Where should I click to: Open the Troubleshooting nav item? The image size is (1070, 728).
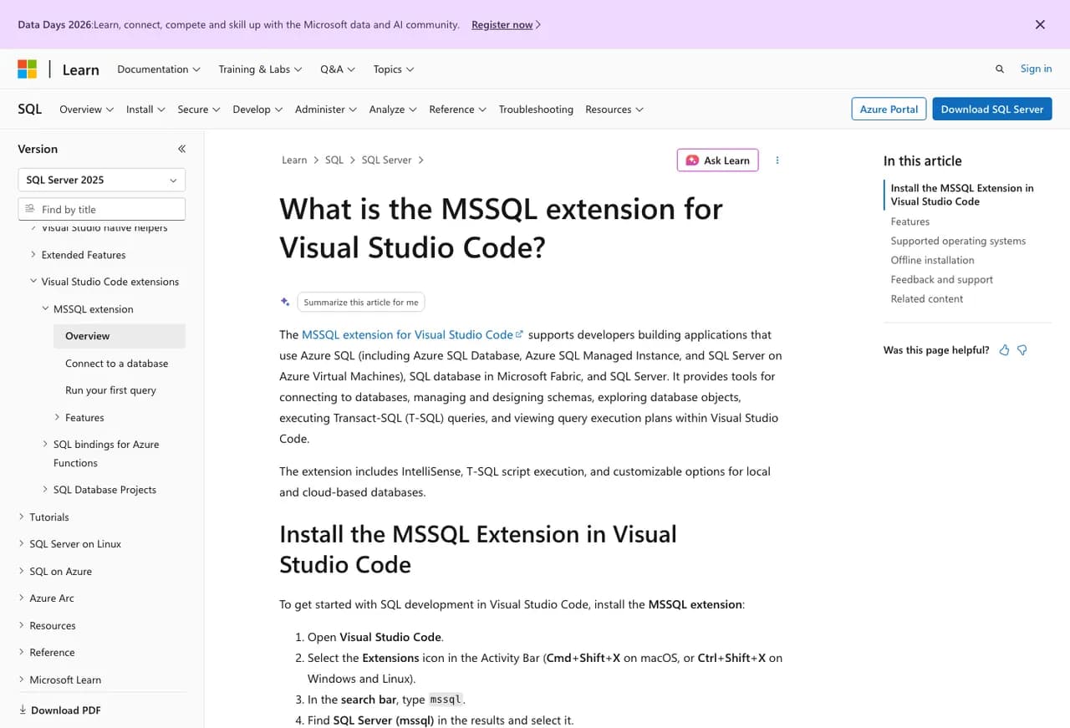tap(536, 109)
